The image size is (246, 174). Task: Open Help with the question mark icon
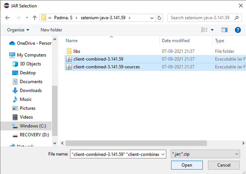coord(238,30)
